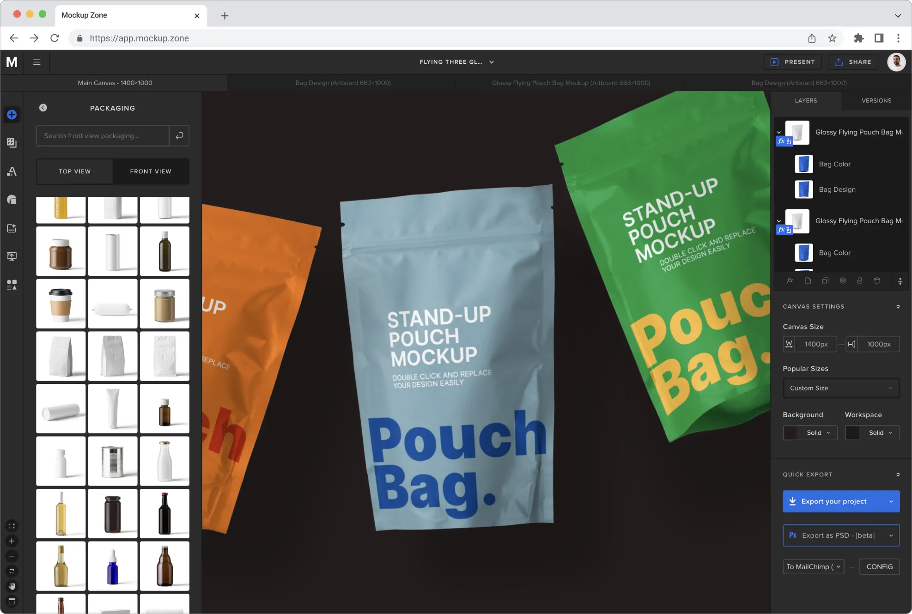Pick the Workspace solid color swatch
Image resolution: width=912 pixels, height=614 pixels.
pyautogui.click(x=852, y=432)
